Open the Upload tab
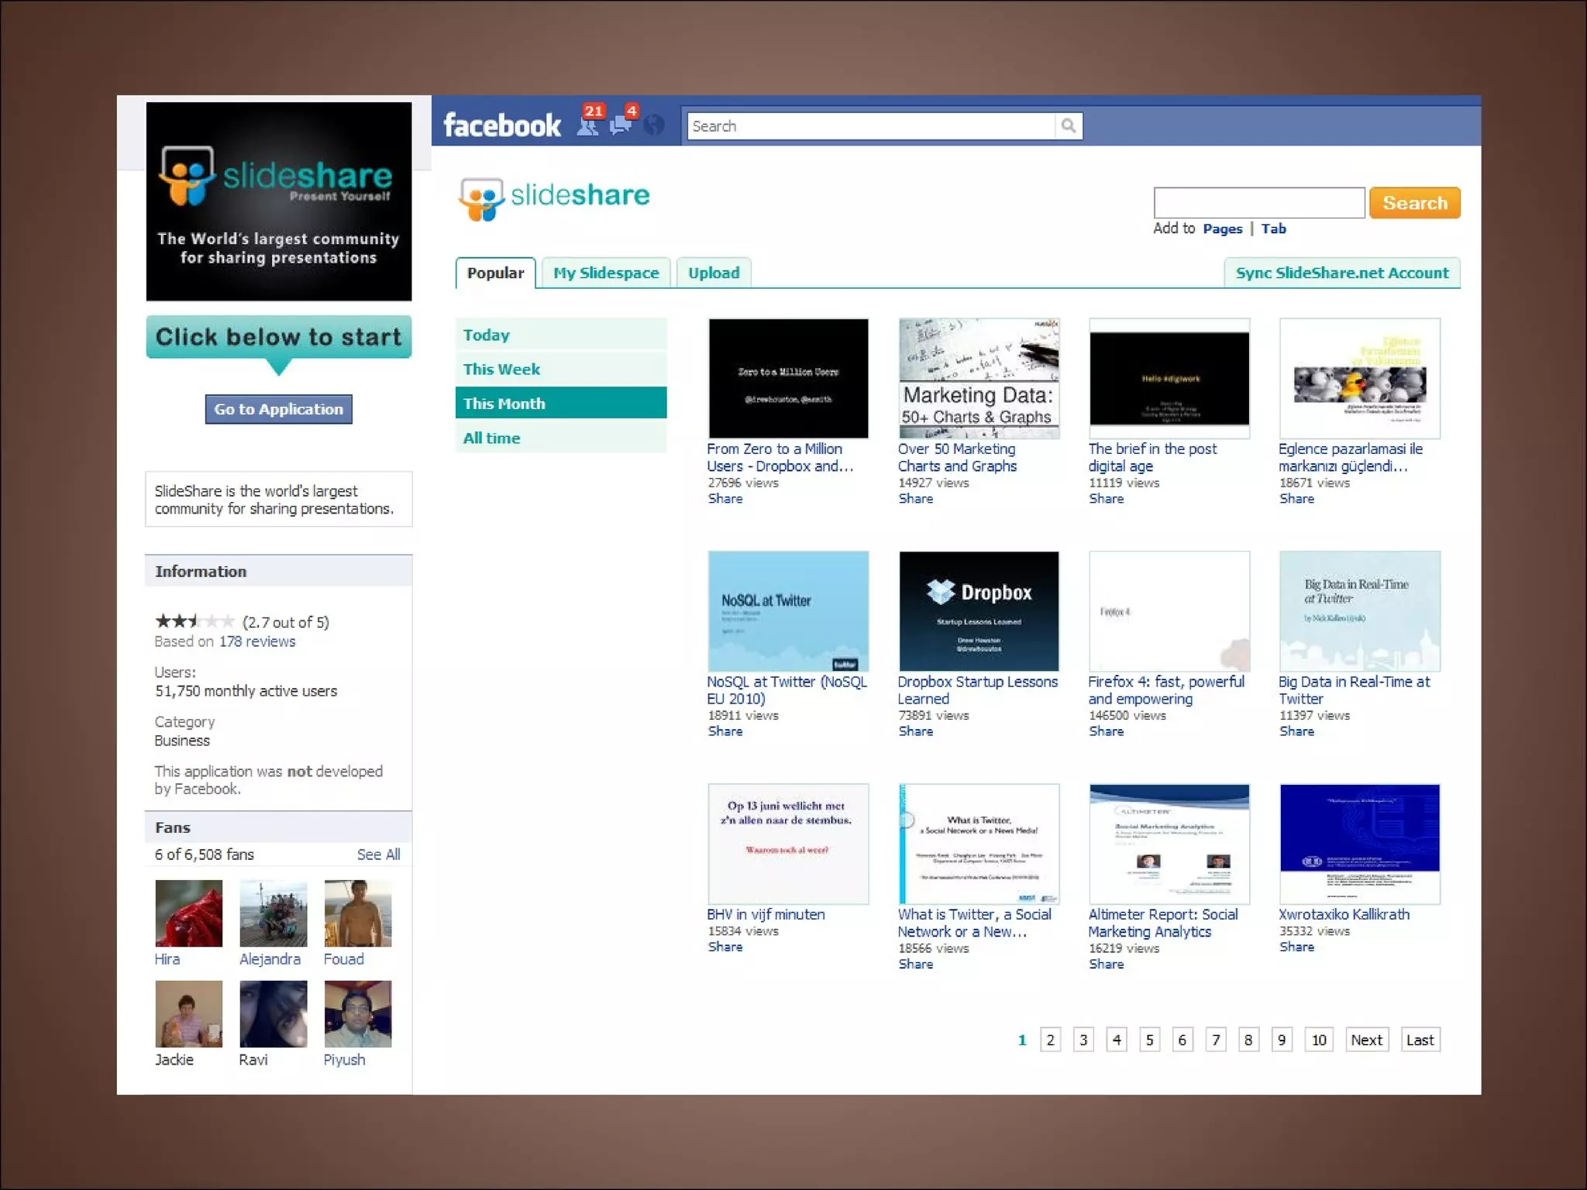The image size is (1587, 1190). click(x=714, y=273)
